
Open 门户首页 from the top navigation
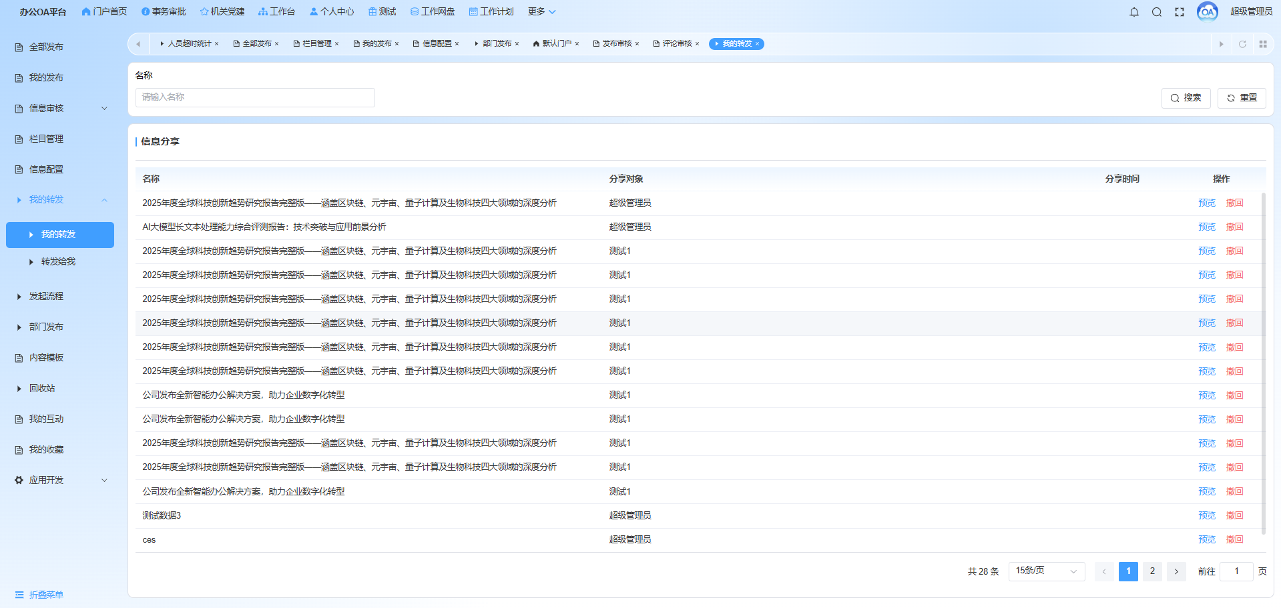(x=104, y=12)
